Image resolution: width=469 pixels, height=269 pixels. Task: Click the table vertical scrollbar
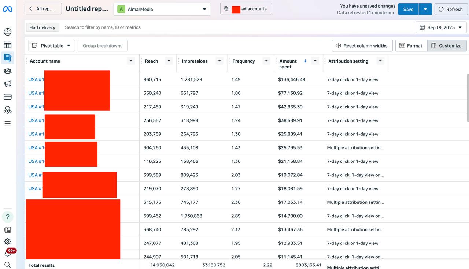click(468, 97)
